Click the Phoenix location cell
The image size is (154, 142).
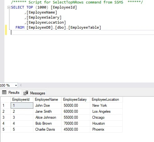click(x=106, y=129)
